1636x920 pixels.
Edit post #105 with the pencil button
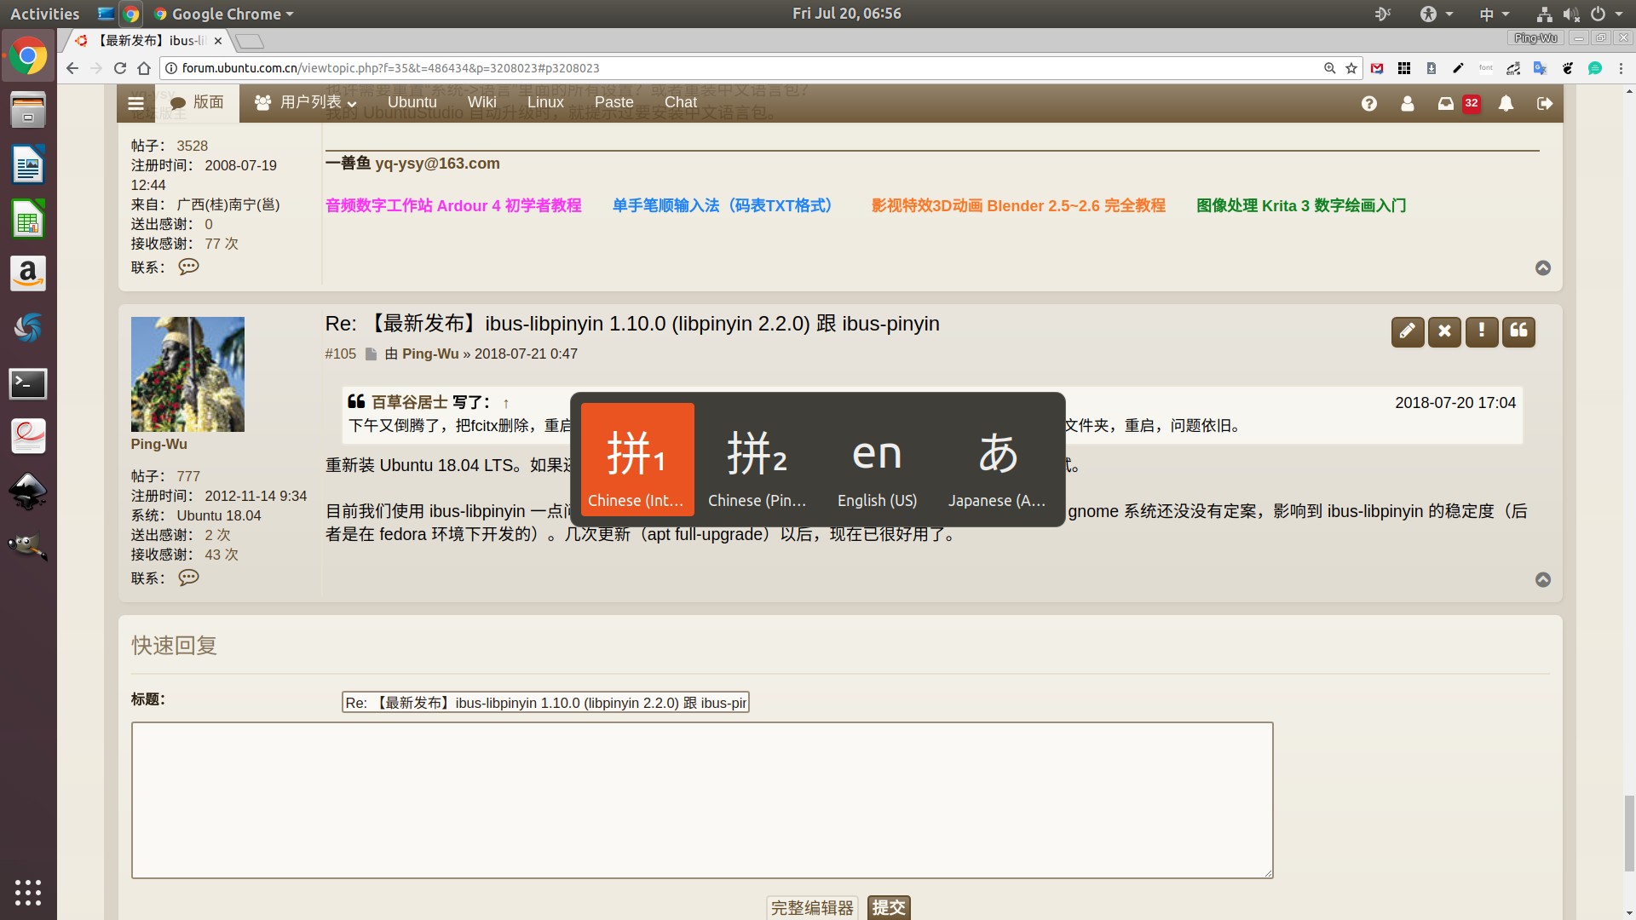[x=1408, y=331]
